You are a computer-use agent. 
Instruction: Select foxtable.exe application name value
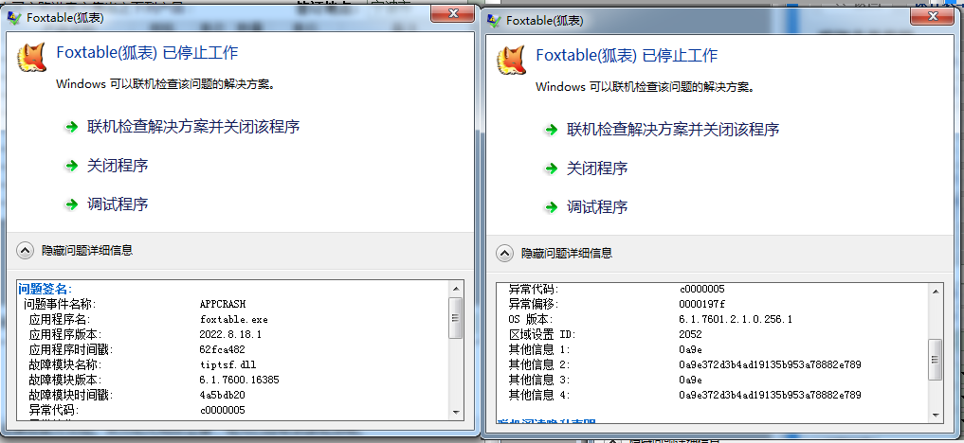tap(233, 319)
